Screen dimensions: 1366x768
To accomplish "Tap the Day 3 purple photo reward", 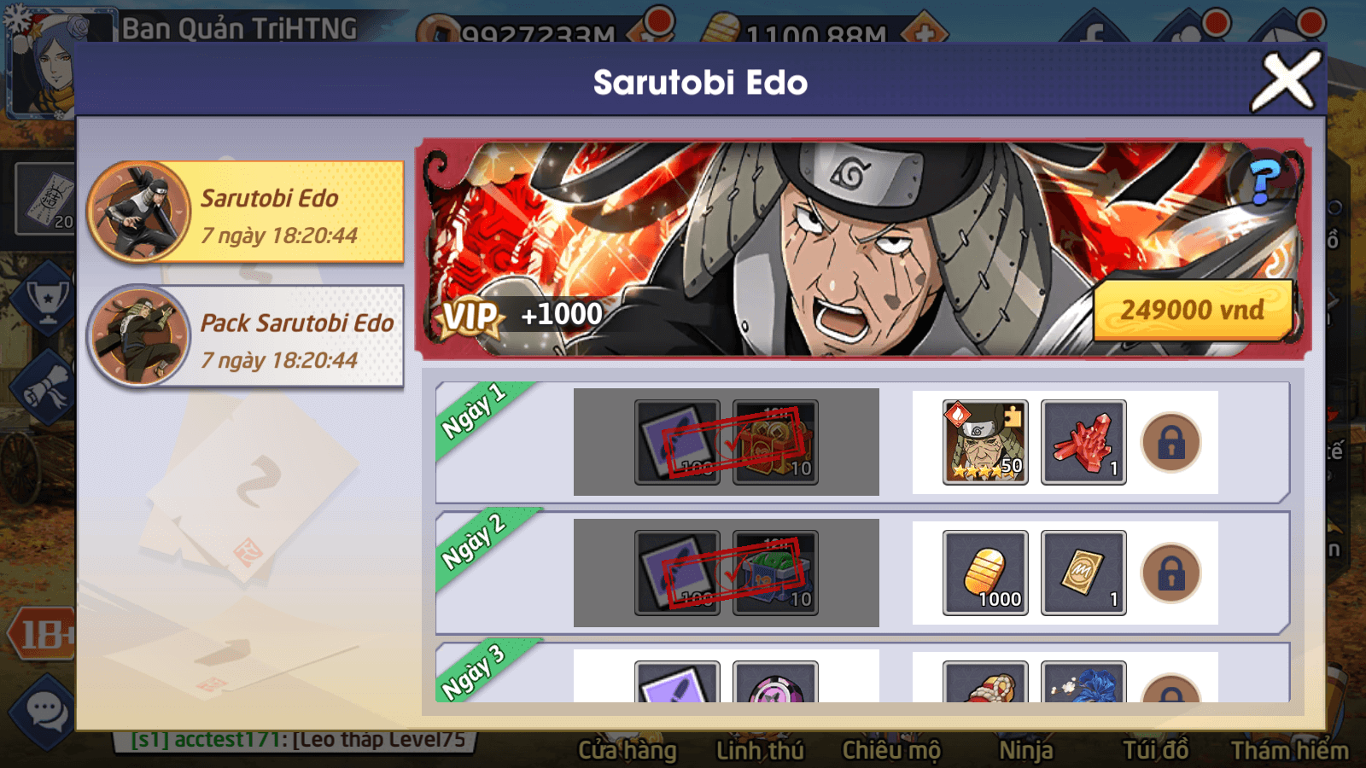I will click(677, 682).
